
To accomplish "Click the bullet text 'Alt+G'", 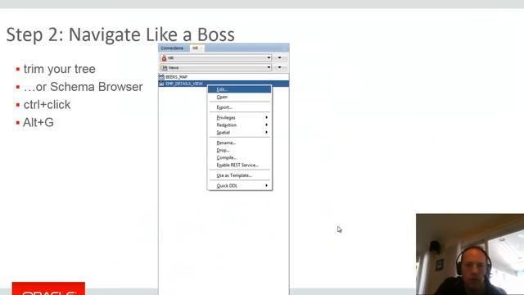I will [38, 123].
